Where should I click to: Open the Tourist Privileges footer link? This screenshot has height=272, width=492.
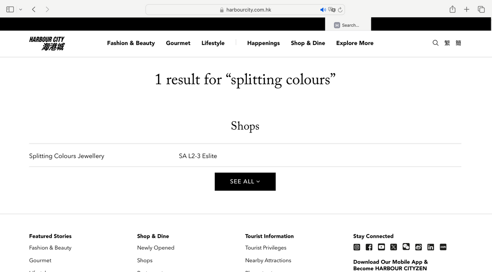(x=266, y=248)
